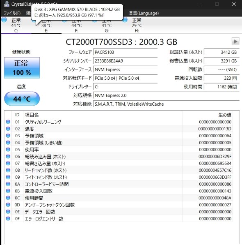Viewport: 242px width, 245px height.
Task: Click raw value 000000000048A
Action: (x=215, y=198)
